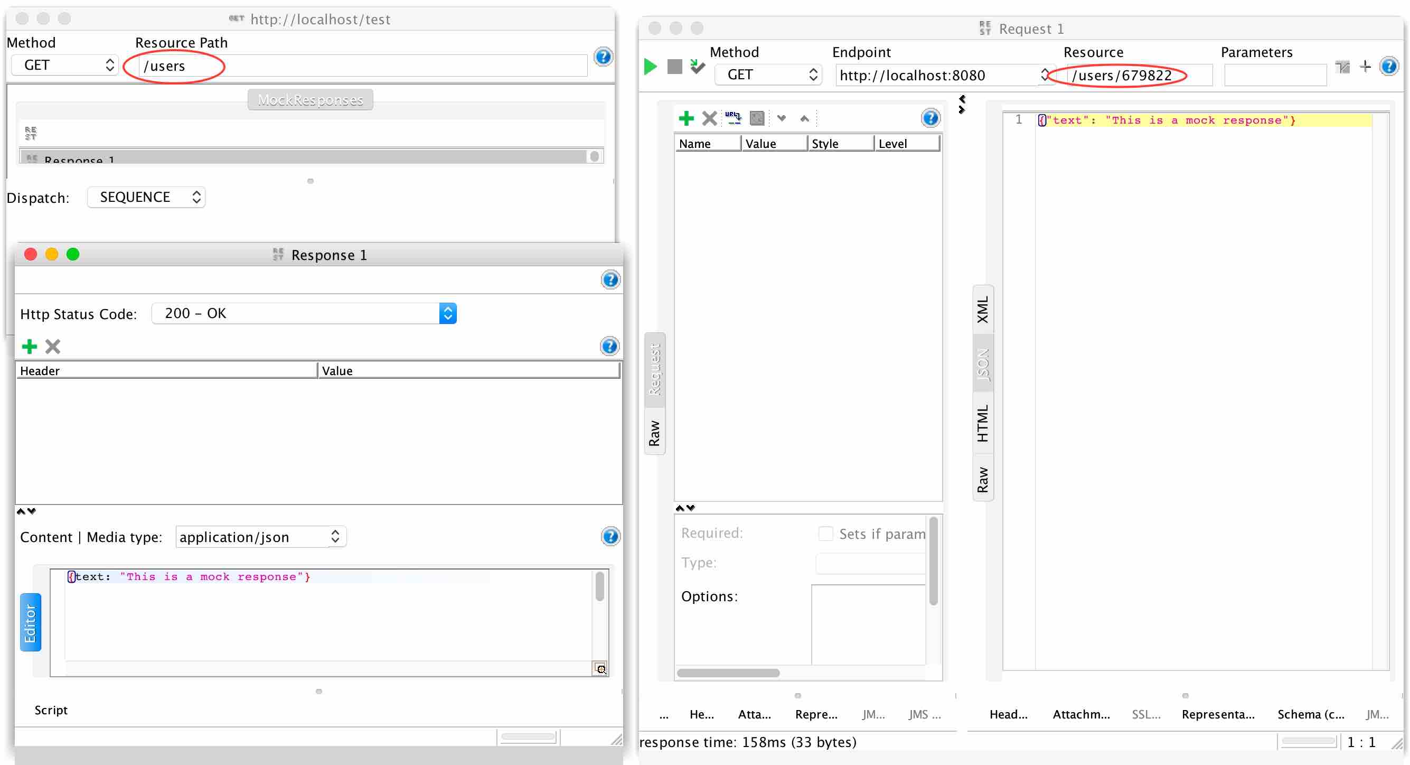Add a header in Response 1
Image resolution: width=1410 pixels, height=765 pixels.
pos(29,346)
